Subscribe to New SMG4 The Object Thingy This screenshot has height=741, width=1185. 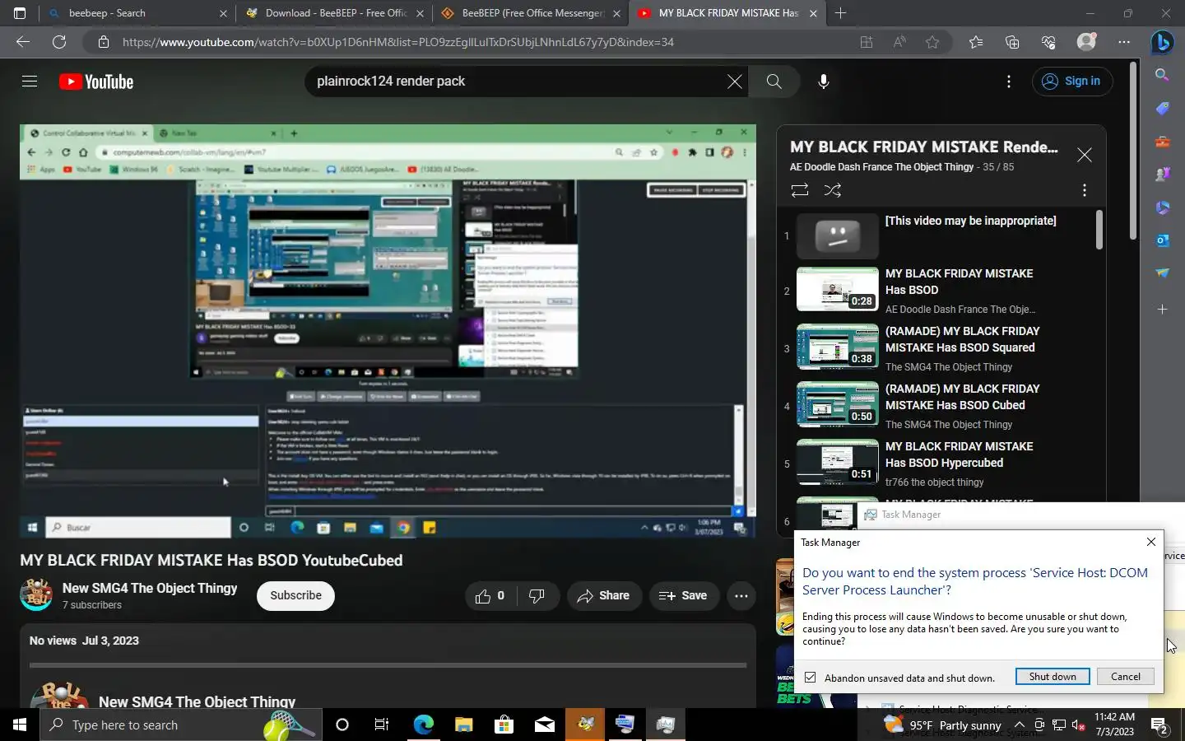[x=295, y=596]
